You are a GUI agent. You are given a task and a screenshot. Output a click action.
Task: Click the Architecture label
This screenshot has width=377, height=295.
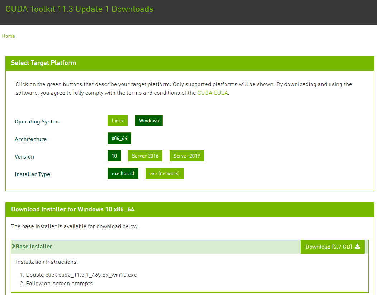(x=30, y=139)
